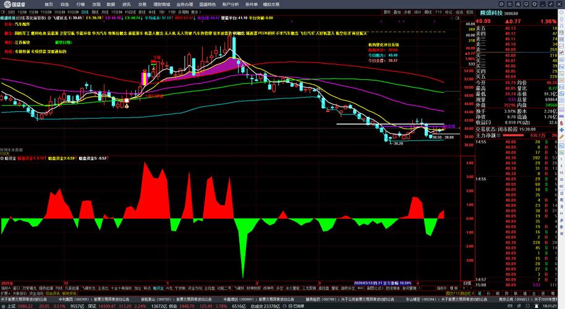Click the left arrow icon in right sidebar

click(561, 12)
